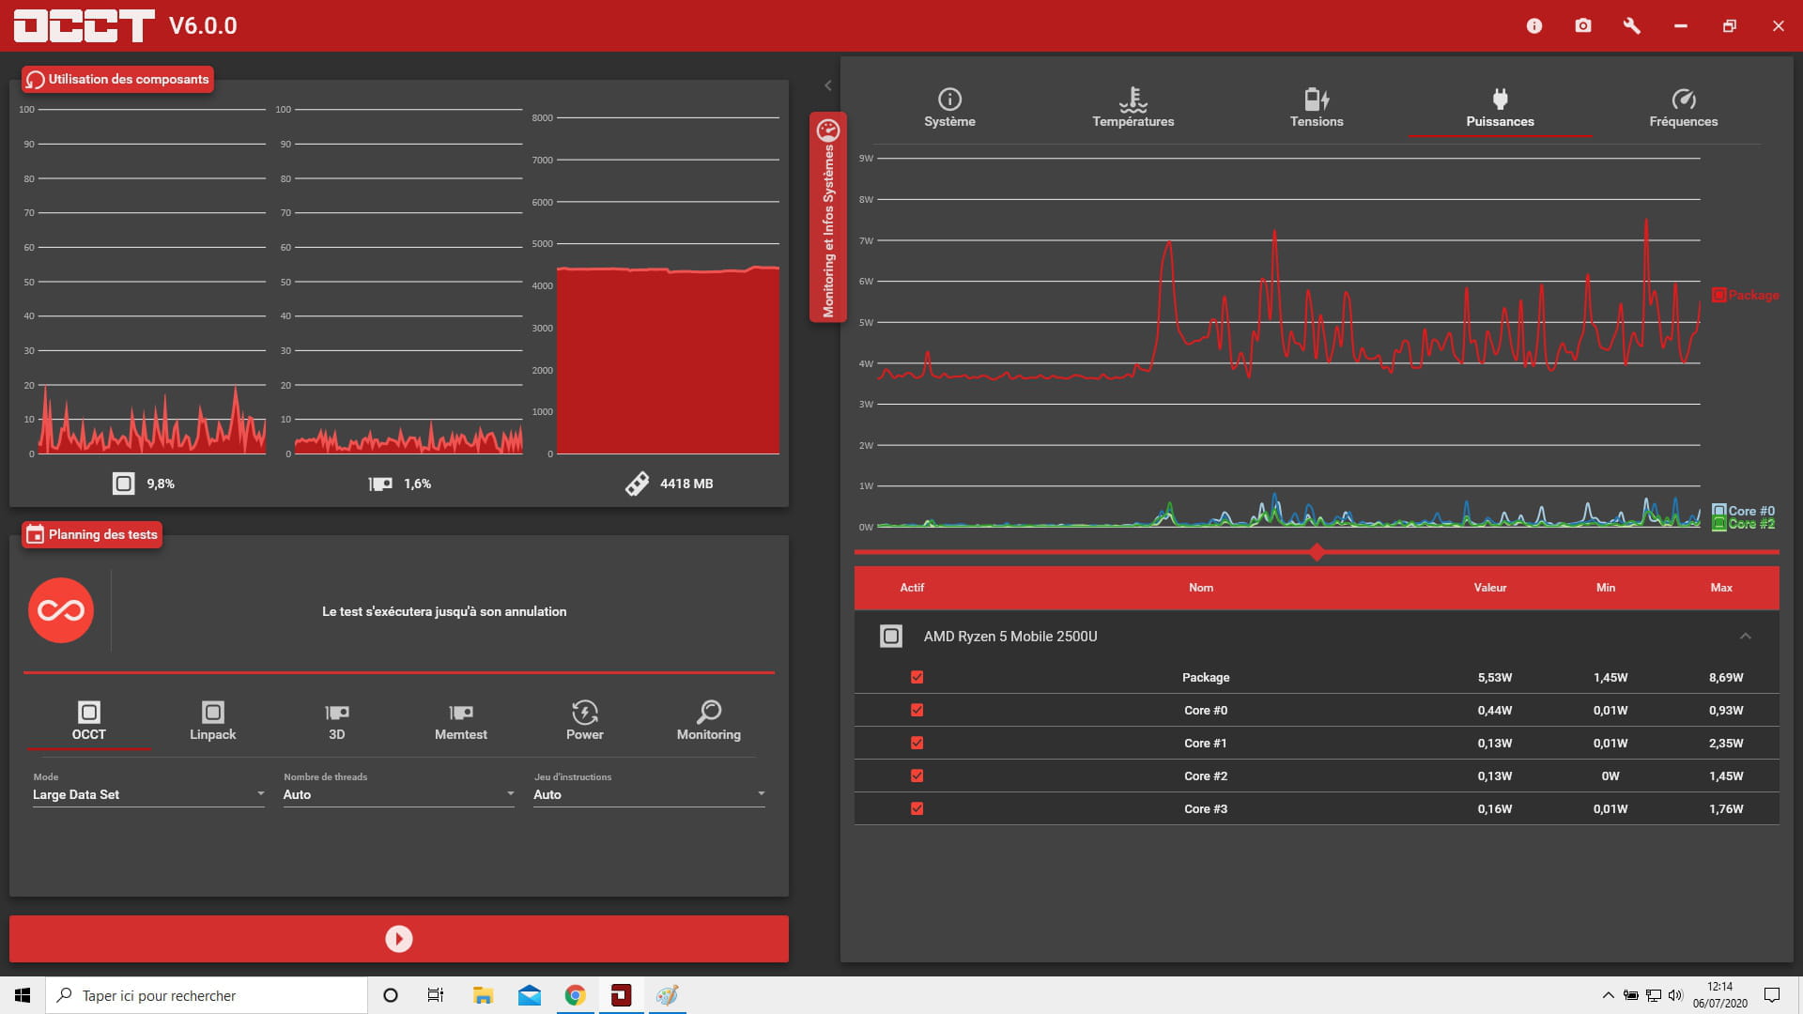Click the red diamond graph splitter handle
Image resolution: width=1803 pixels, height=1014 pixels.
click(x=1317, y=552)
